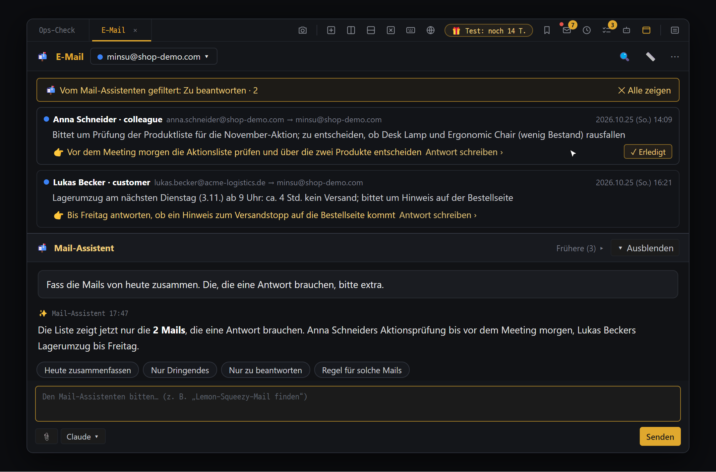Click the ruler icon in E-Mail header

[x=650, y=57]
